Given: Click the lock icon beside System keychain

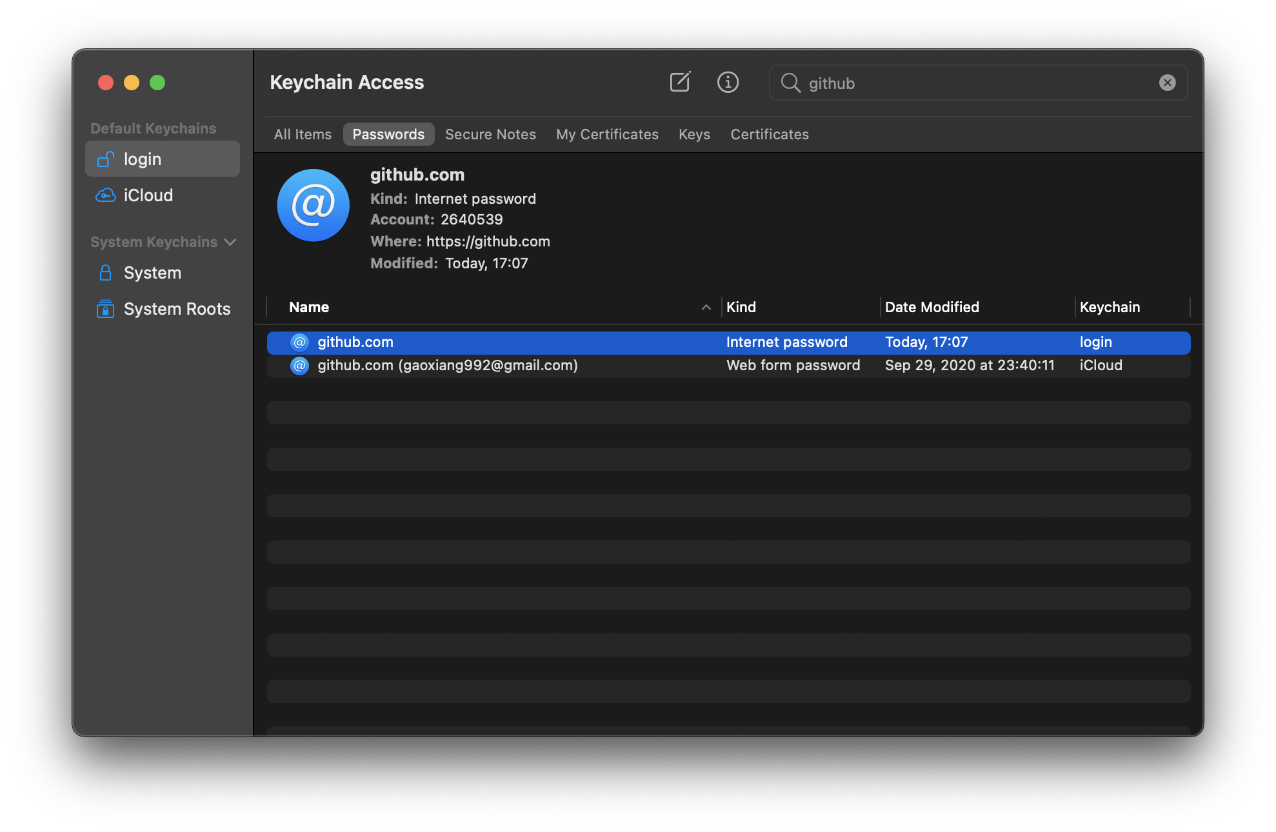Looking at the screenshot, I should pyautogui.click(x=105, y=272).
